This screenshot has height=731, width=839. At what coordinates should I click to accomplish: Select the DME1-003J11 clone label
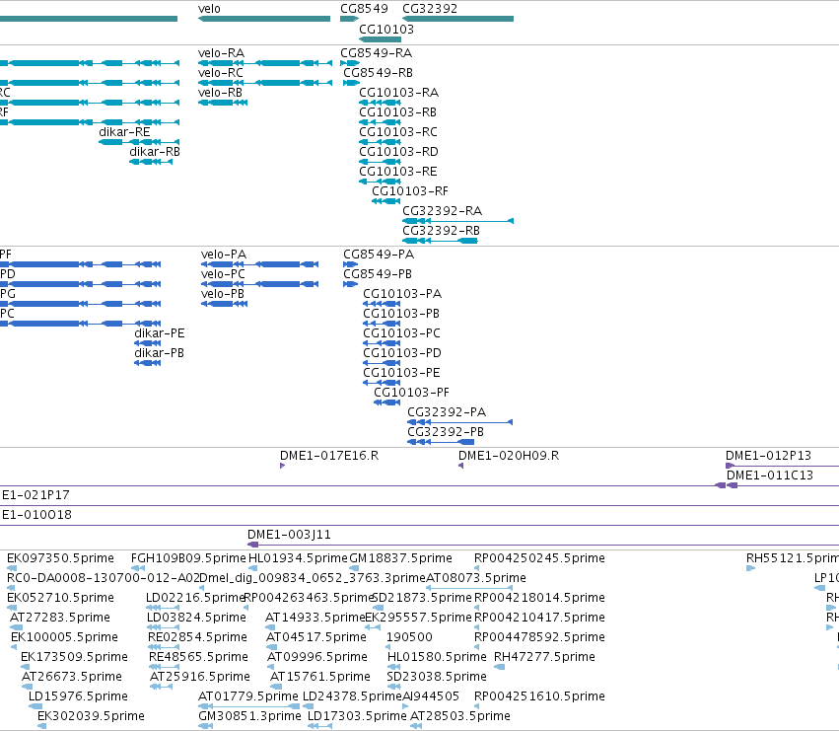pos(289,535)
